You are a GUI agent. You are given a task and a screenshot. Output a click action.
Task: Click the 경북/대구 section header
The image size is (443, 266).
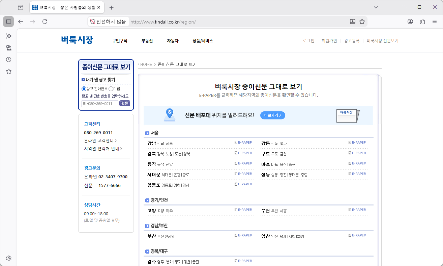point(157,251)
